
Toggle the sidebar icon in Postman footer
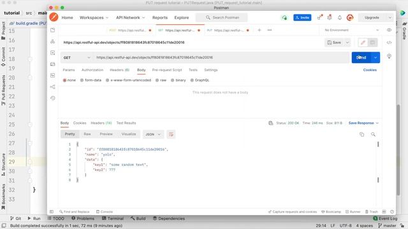click(52, 212)
